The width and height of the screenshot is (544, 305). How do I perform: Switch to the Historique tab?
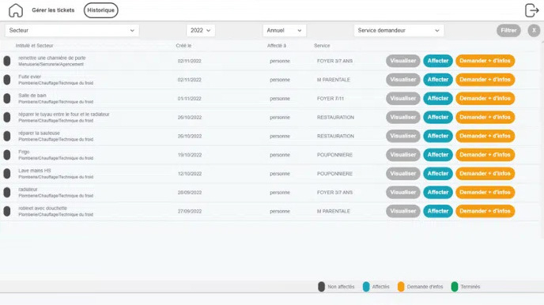click(101, 10)
